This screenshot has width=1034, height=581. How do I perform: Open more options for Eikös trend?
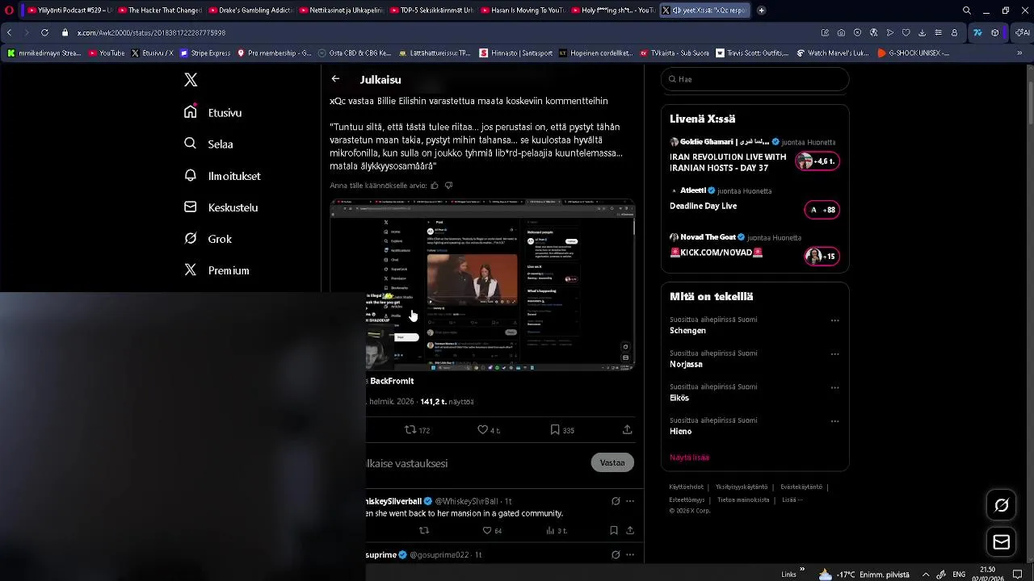(x=834, y=387)
